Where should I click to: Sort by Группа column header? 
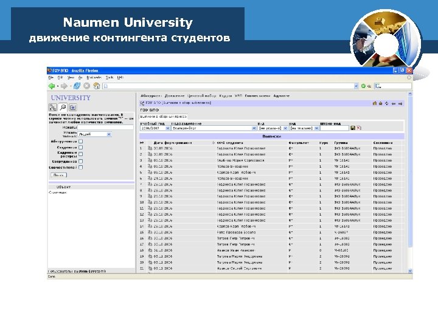click(x=341, y=143)
